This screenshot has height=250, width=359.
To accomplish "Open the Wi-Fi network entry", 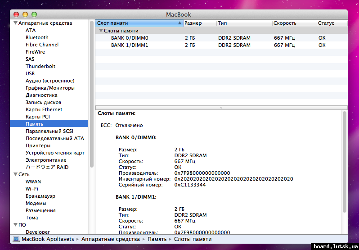I will (31, 189).
